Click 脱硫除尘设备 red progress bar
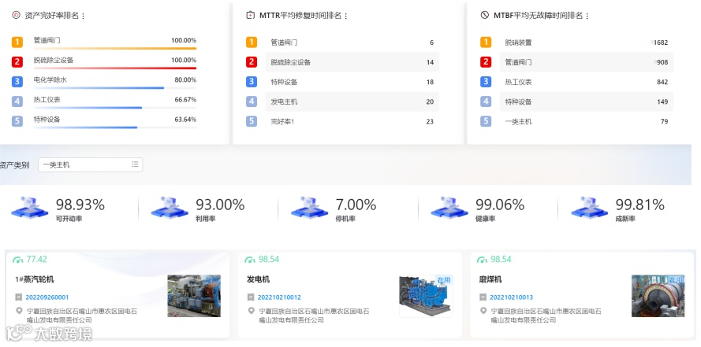This screenshot has width=701, height=347. (115, 68)
